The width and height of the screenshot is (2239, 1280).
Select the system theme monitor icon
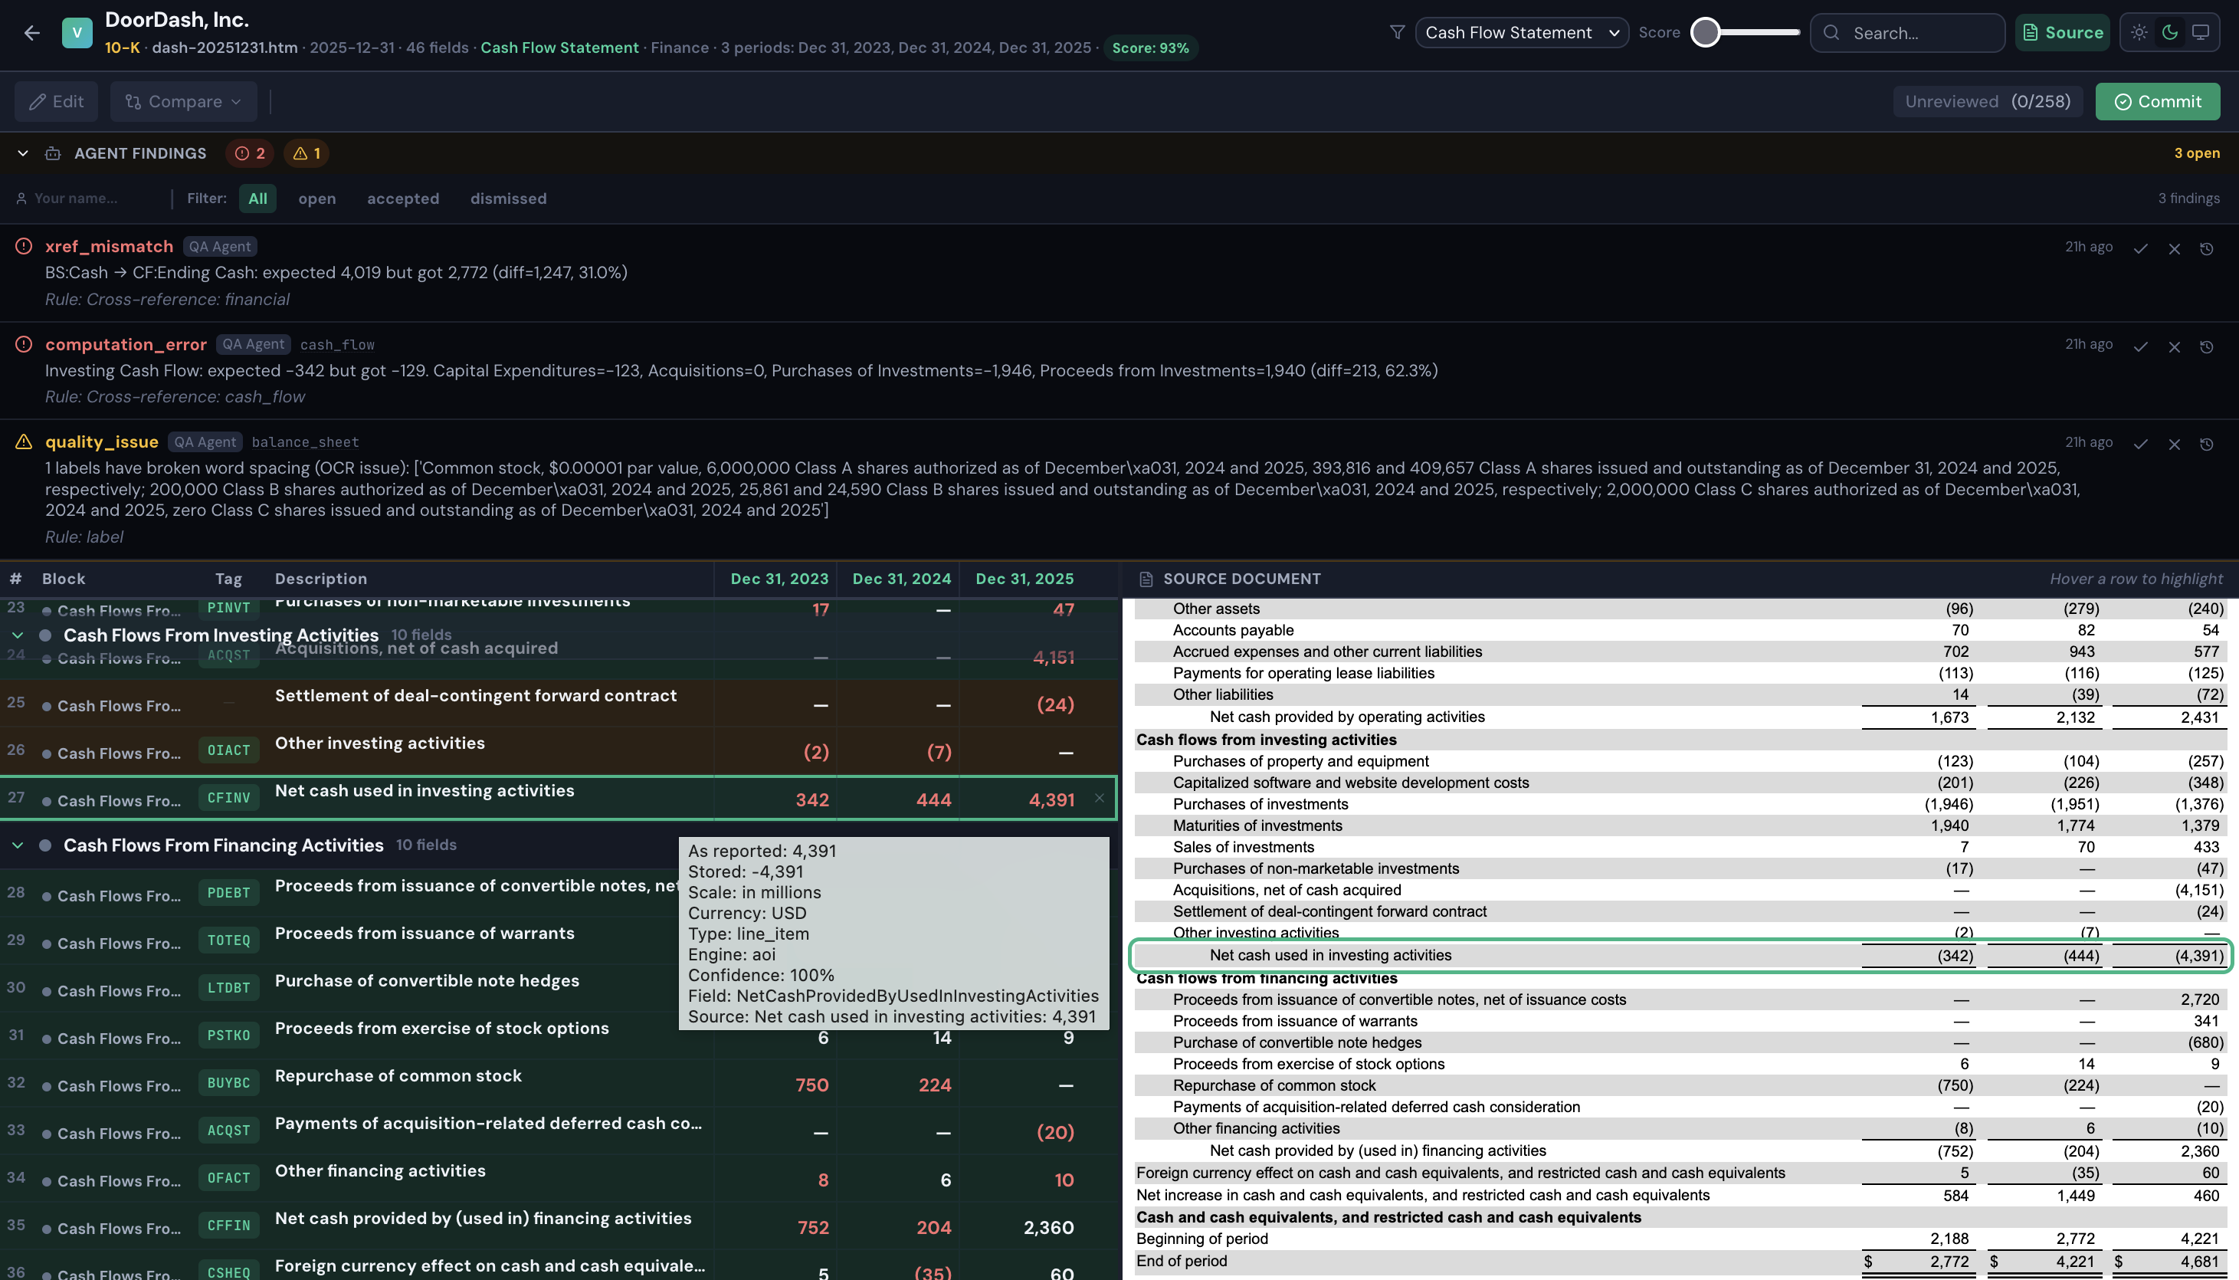click(x=2201, y=32)
